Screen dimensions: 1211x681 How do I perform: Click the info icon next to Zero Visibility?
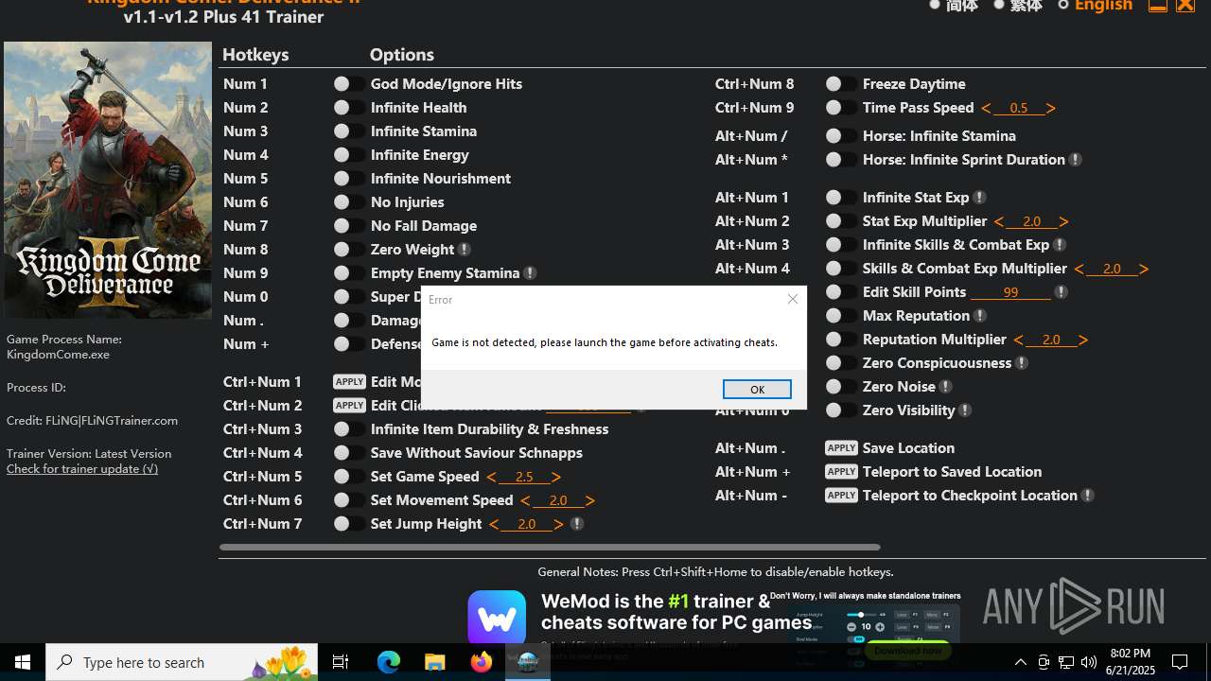[x=965, y=410]
